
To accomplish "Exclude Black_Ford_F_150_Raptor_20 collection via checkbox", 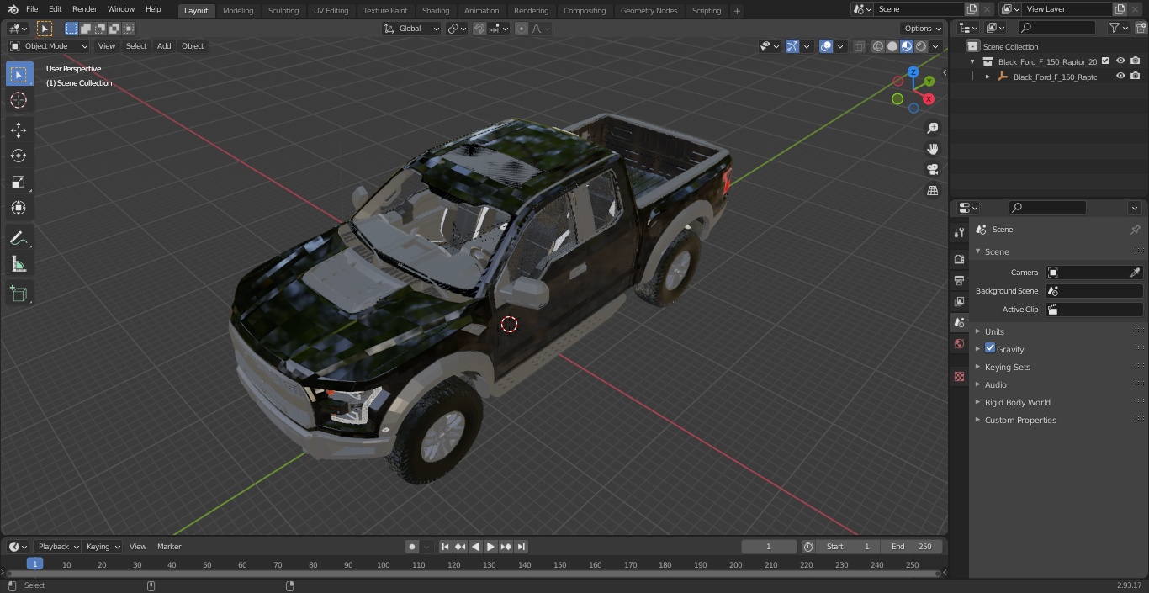I will click(x=1105, y=61).
